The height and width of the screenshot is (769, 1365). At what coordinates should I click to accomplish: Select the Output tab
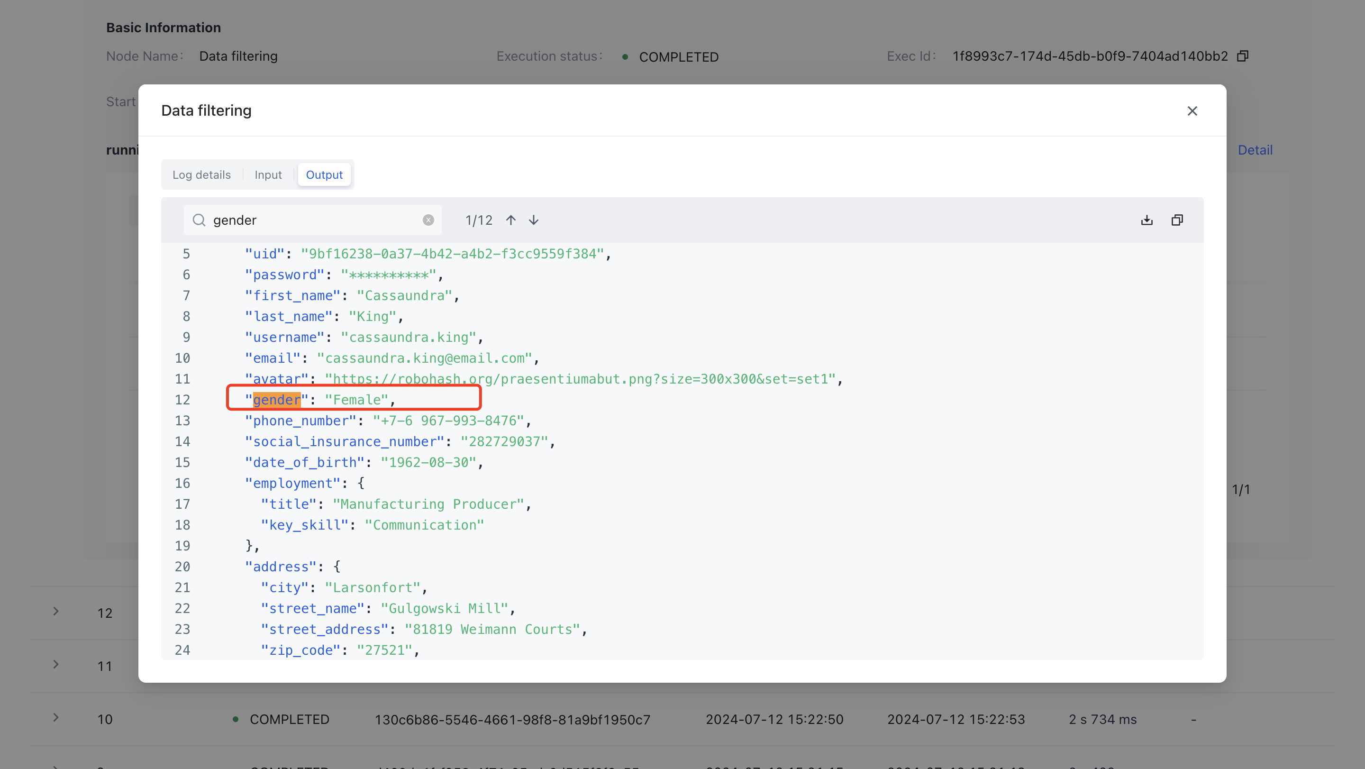pos(324,175)
